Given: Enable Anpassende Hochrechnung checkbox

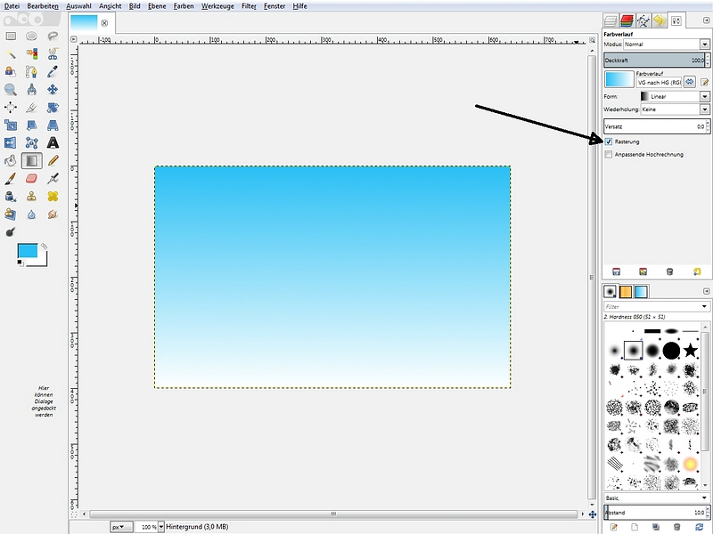Looking at the screenshot, I should [609, 154].
